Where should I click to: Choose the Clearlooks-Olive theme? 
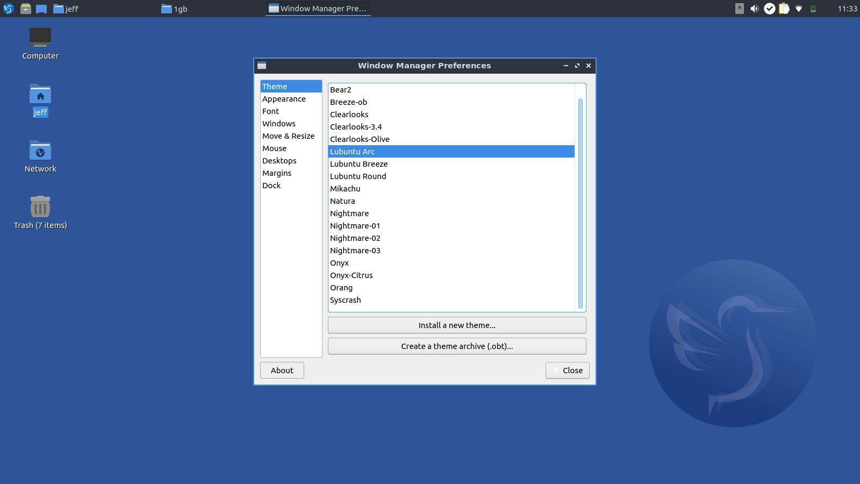[451, 139]
